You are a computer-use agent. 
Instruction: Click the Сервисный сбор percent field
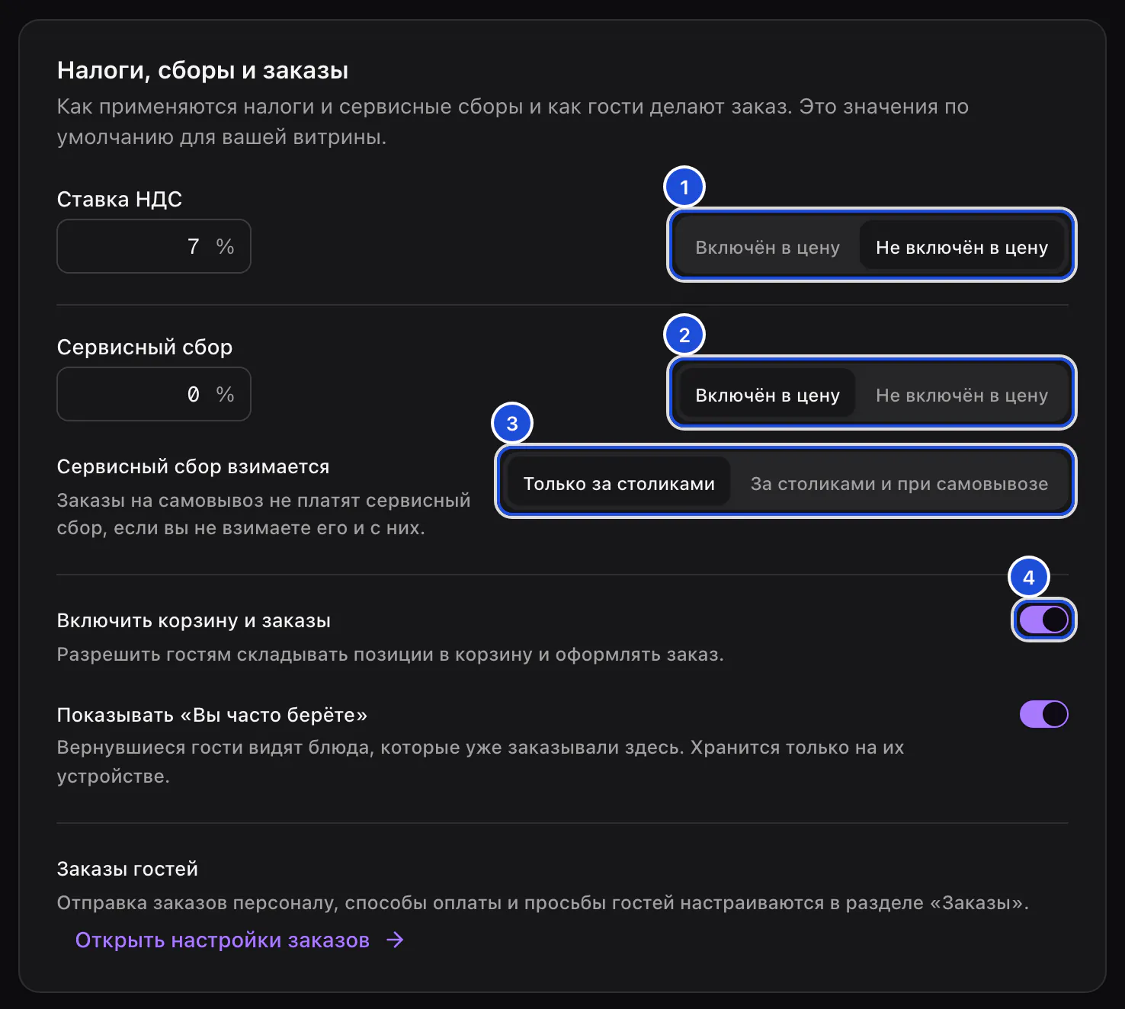(x=154, y=394)
